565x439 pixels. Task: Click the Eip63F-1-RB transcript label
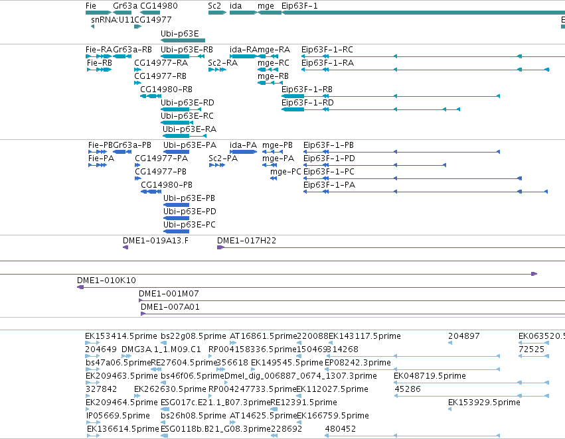pos(307,90)
